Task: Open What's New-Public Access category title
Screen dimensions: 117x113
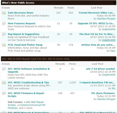Action: pos(18,3)
